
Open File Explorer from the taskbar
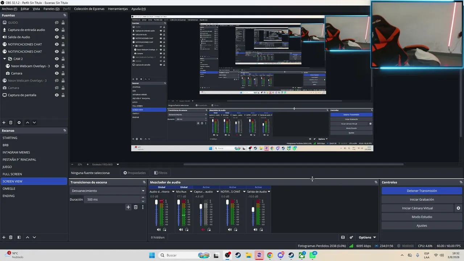click(x=249, y=255)
